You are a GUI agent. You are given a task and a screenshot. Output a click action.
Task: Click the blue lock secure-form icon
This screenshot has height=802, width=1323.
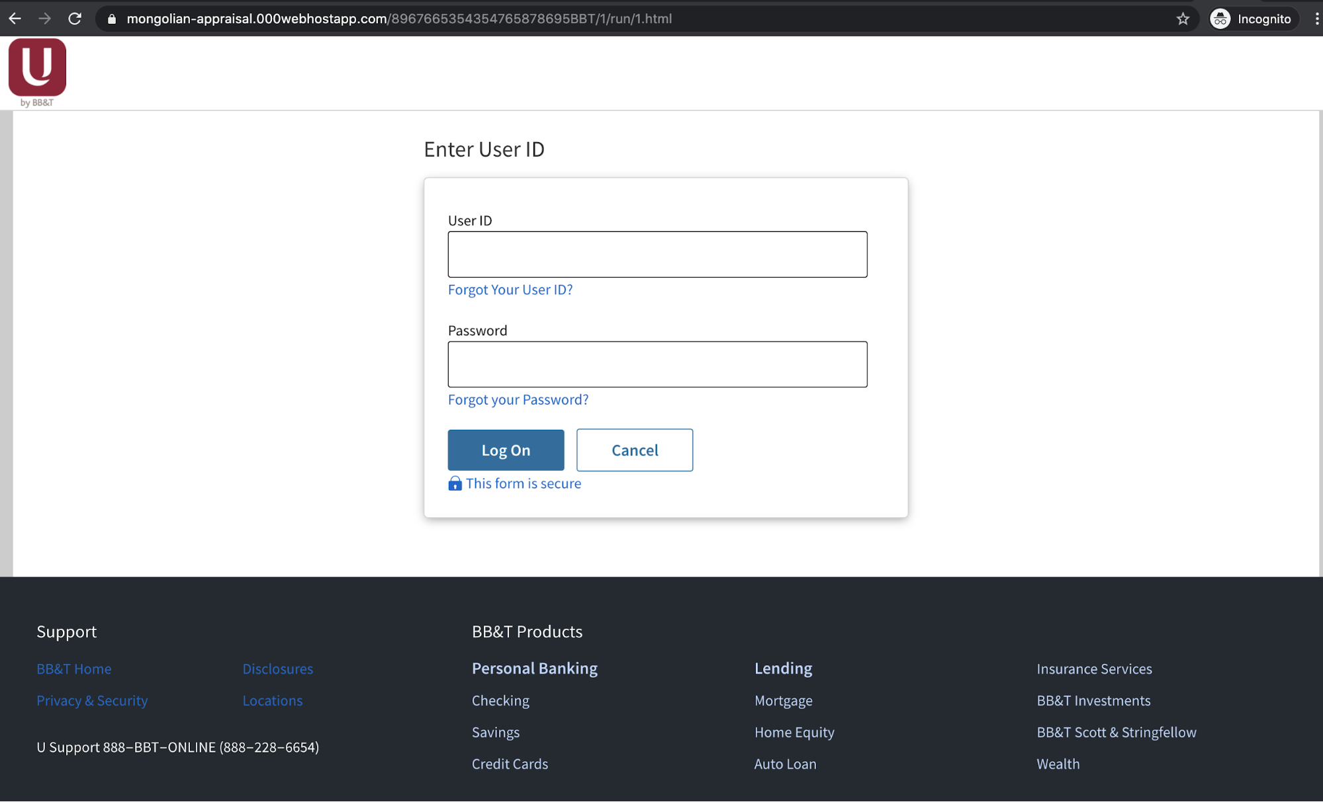455,483
